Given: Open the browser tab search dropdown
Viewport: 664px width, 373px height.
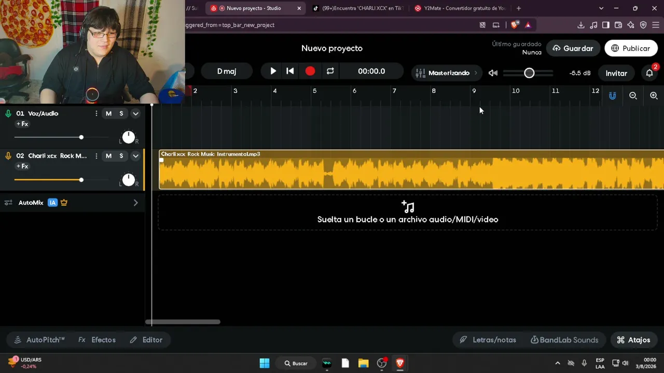Looking at the screenshot, I should pyautogui.click(x=601, y=8).
